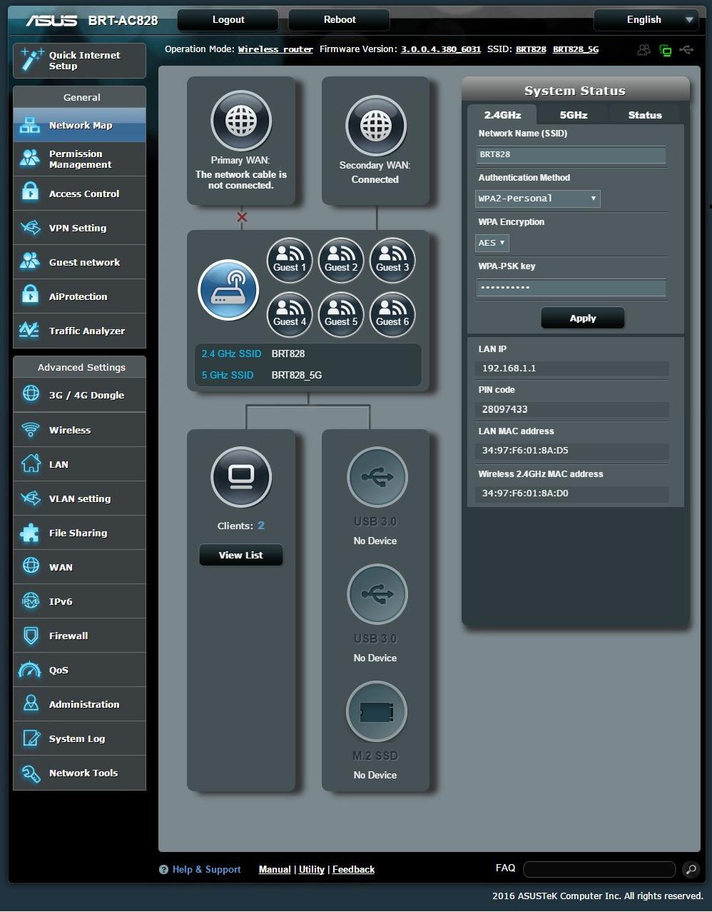This screenshot has width=712, height=912.
Task: Click the FAQ search field
Action: click(x=599, y=869)
